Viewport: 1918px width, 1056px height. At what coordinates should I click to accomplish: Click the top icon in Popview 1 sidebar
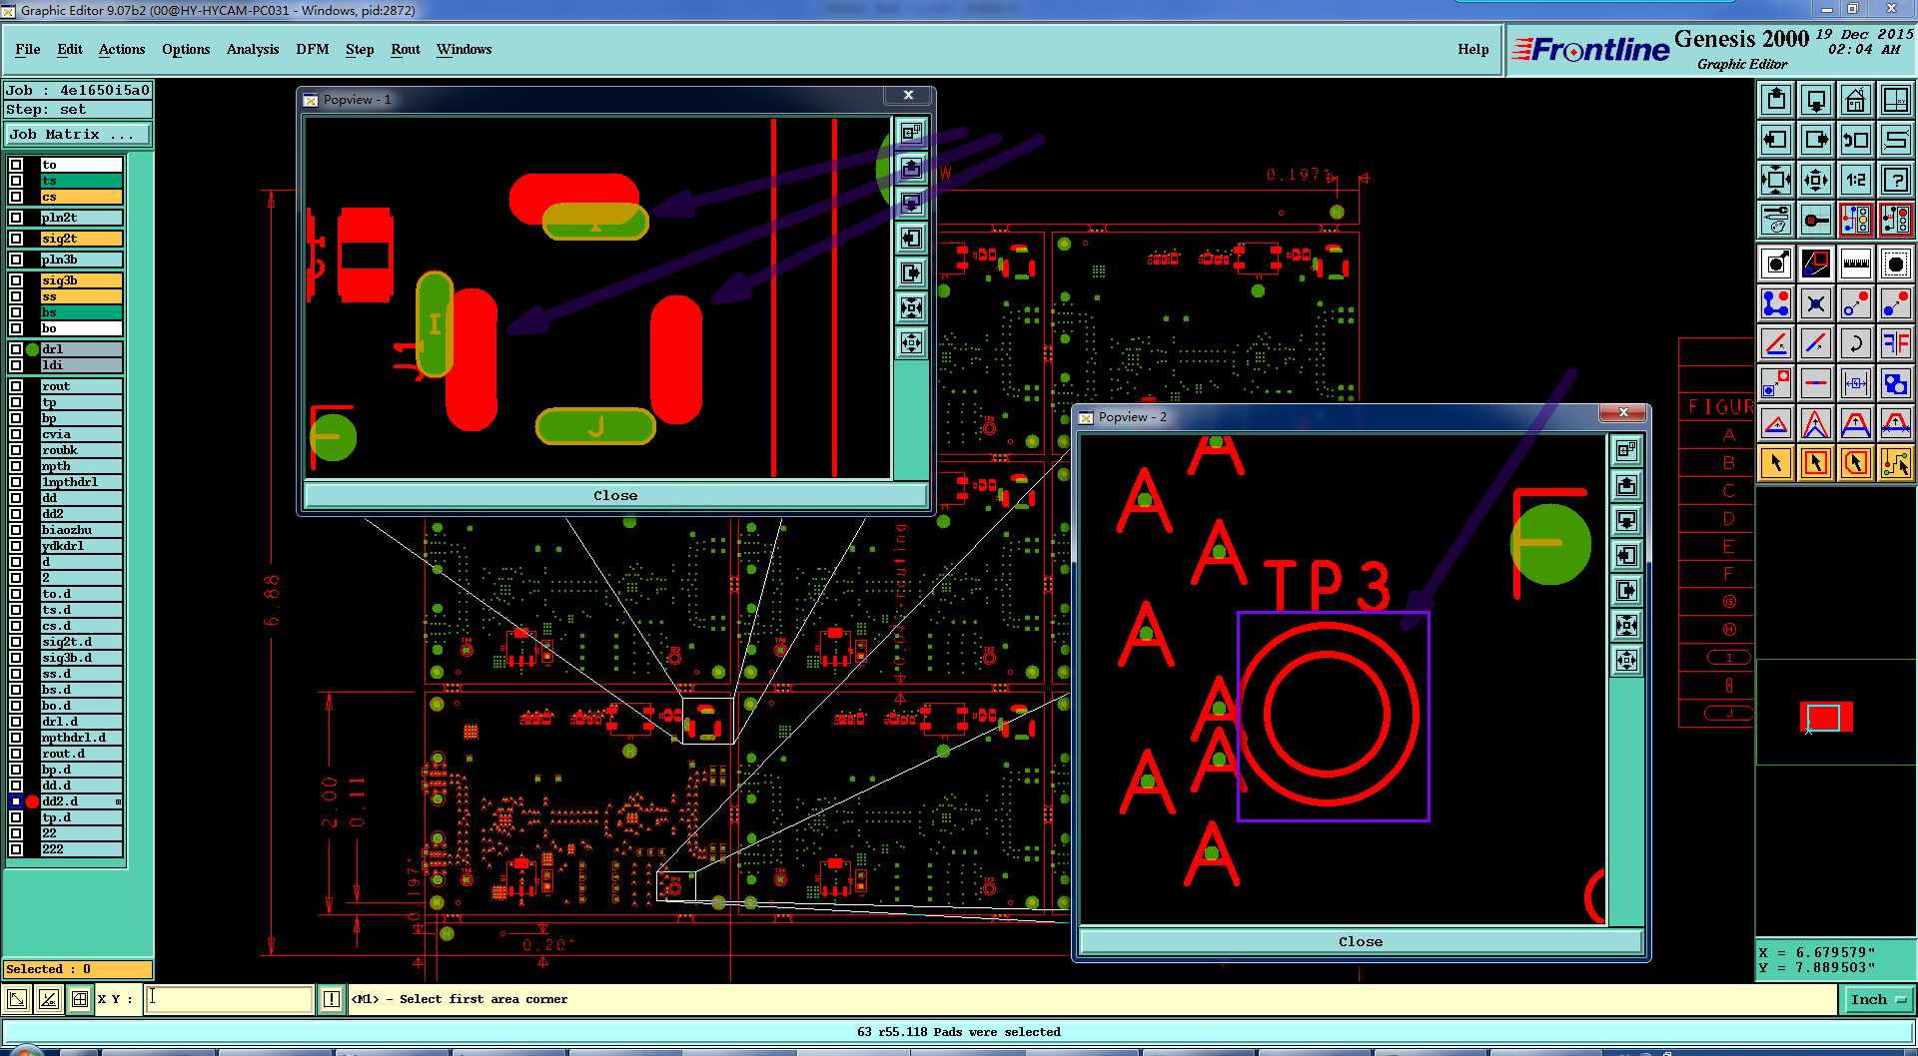pos(911,133)
